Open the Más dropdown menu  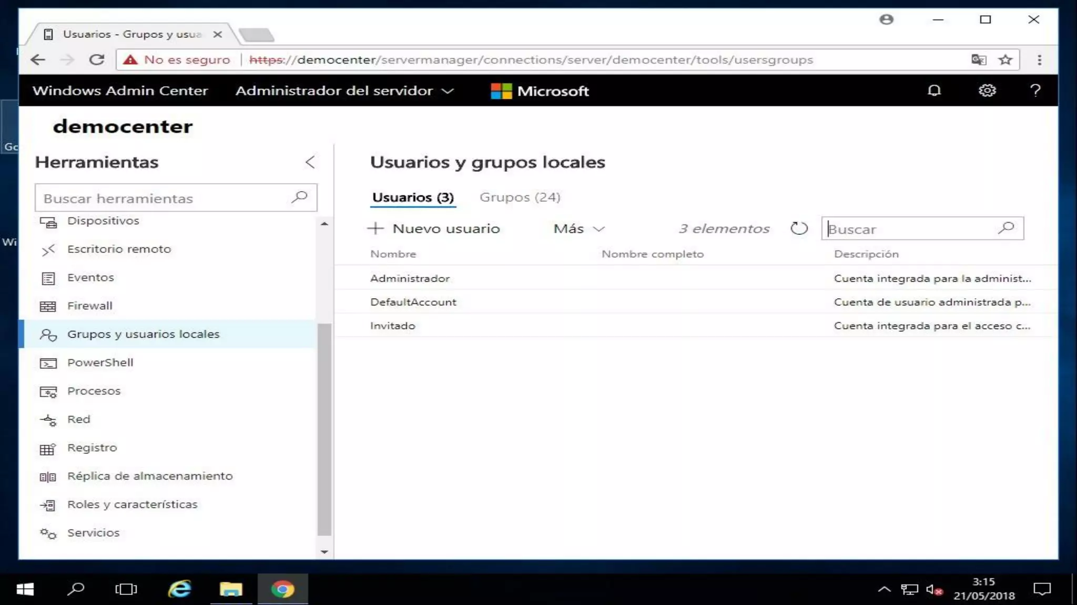pyautogui.click(x=579, y=228)
